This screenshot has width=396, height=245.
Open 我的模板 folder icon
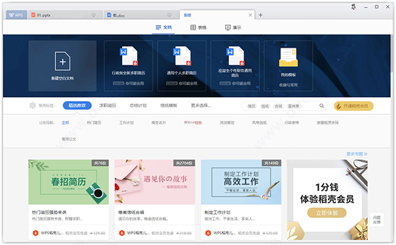[288, 57]
